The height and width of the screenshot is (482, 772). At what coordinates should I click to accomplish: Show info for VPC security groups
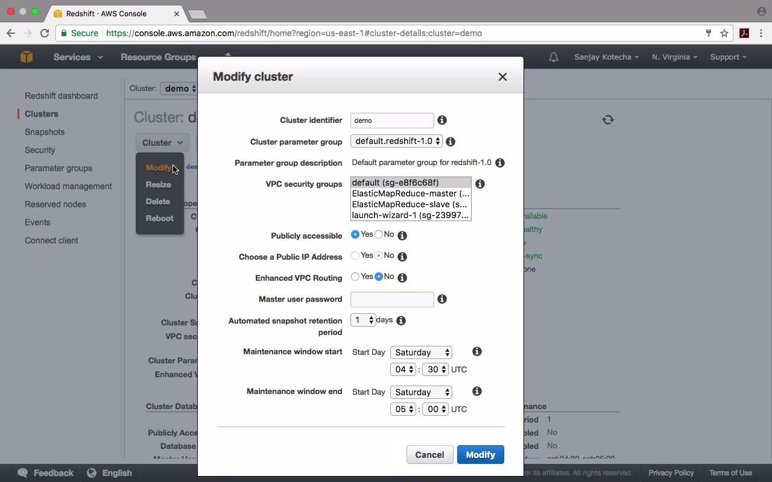point(480,184)
